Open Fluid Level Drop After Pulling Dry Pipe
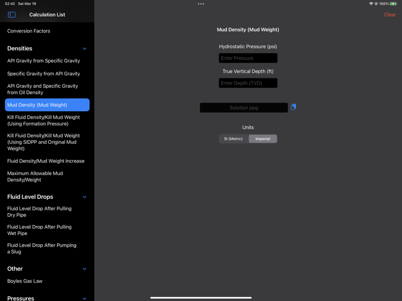Image resolution: width=402 pixels, height=301 pixels. (x=40, y=212)
